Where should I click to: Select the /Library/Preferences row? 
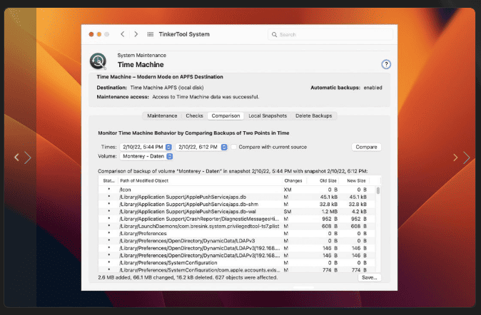click(237, 234)
